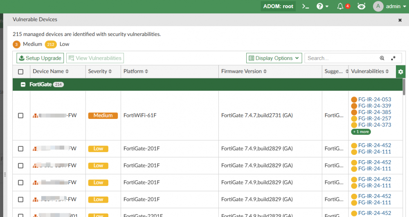Check the second FortiGate-201F row checkbox
This screenshot has height=217, width=409.
pyautogui.click(x=20, y=166)
